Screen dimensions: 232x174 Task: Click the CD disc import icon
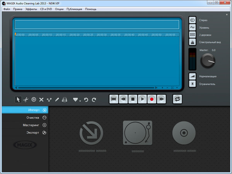[184, 133]
